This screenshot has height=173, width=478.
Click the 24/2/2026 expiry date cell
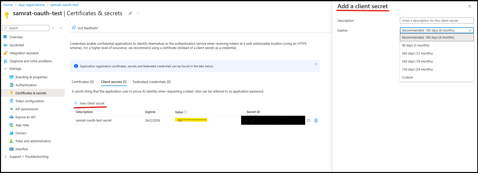click(152, 120)
